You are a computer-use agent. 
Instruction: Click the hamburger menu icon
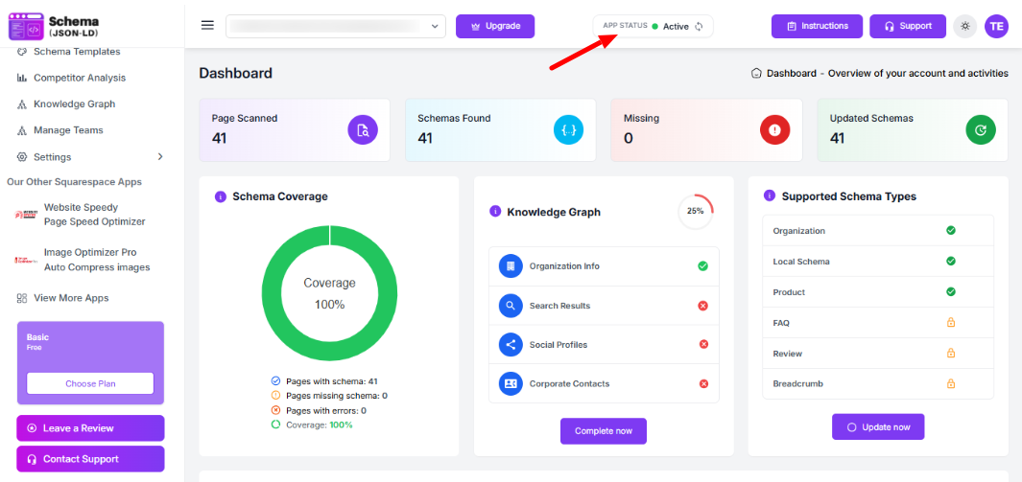pos(207,26)
